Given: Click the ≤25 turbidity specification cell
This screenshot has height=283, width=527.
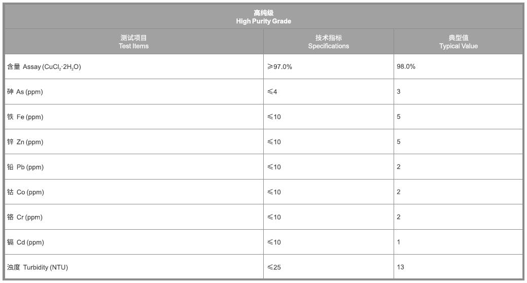Looking at the screenshot, I should [274, 267].
